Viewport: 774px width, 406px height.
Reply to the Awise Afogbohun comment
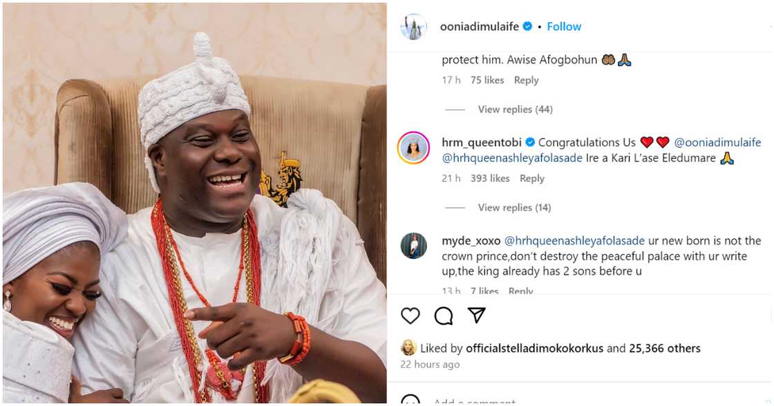(x=526, y=80)
